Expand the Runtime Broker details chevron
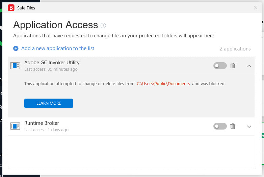This screenshot has height=177, width=264. pyautogui.click(x=249, y=127)
